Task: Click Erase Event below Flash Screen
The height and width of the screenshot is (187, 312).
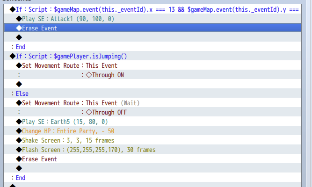Action: click(39, 159)
